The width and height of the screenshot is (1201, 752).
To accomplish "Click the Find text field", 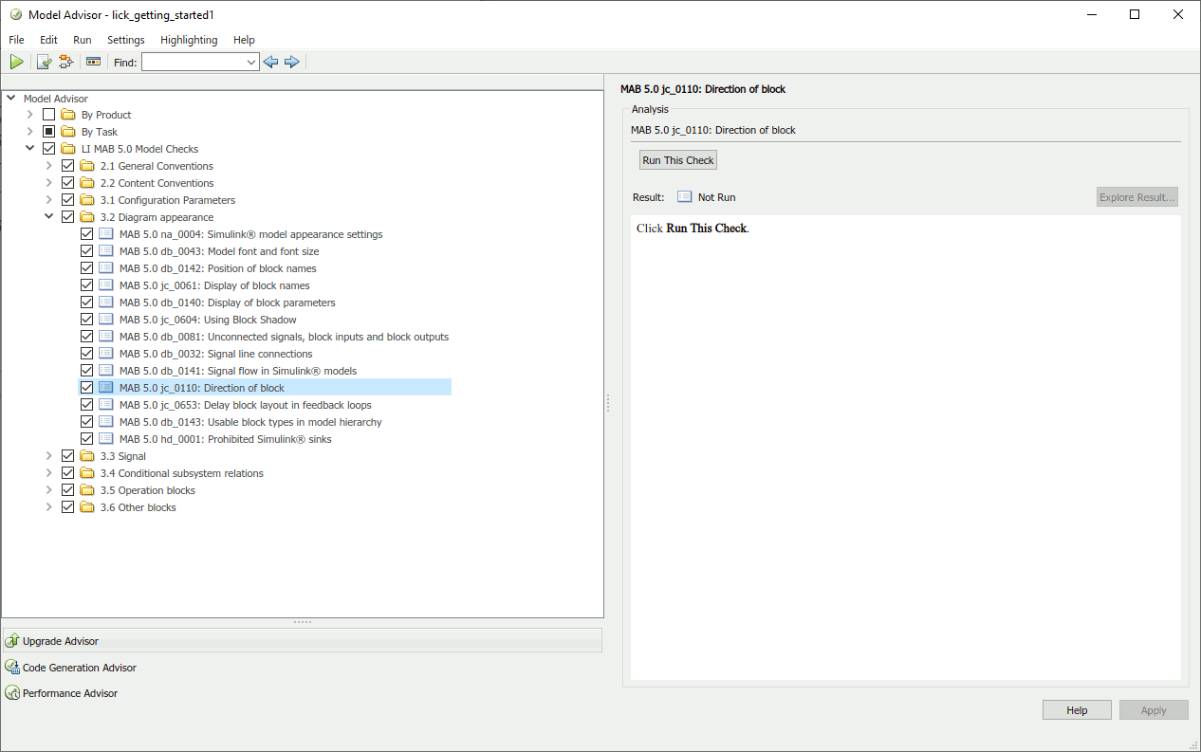I will click(x=194, y=62).
